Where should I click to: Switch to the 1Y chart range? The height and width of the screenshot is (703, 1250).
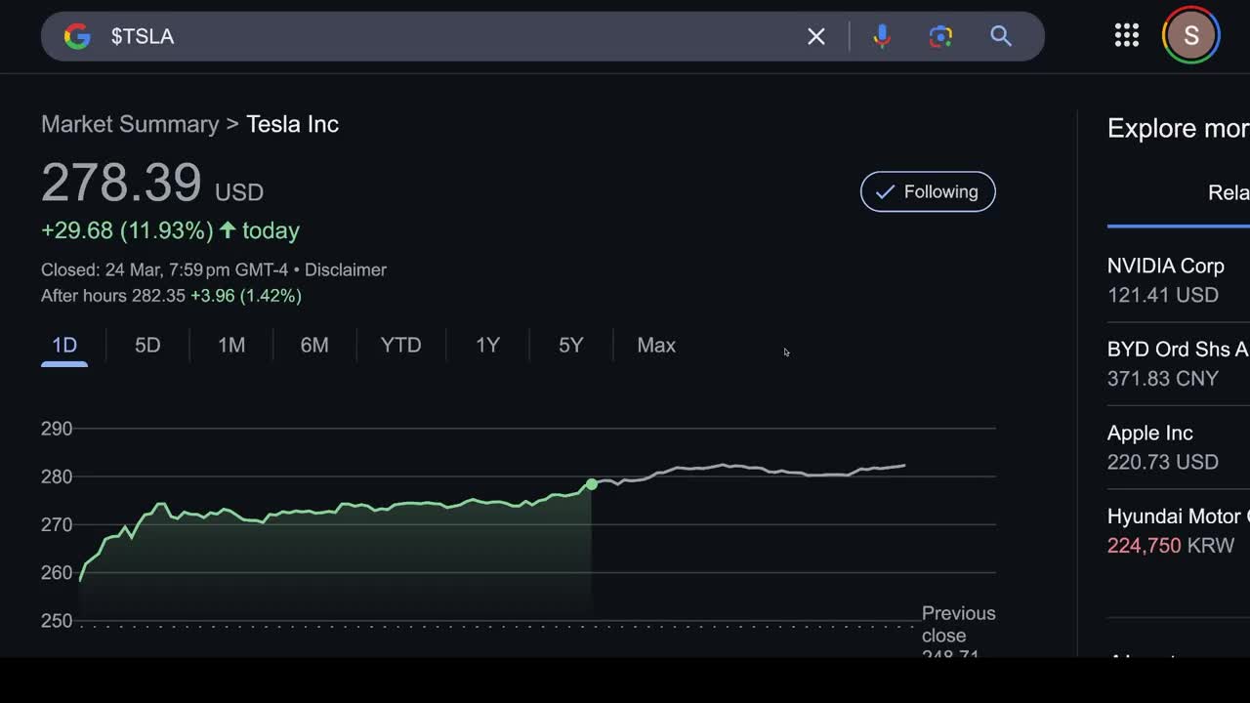[x=487, y=346]
